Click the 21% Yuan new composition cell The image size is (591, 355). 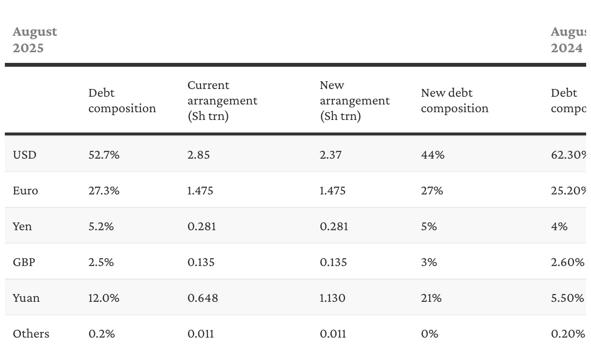click(431, 298)
